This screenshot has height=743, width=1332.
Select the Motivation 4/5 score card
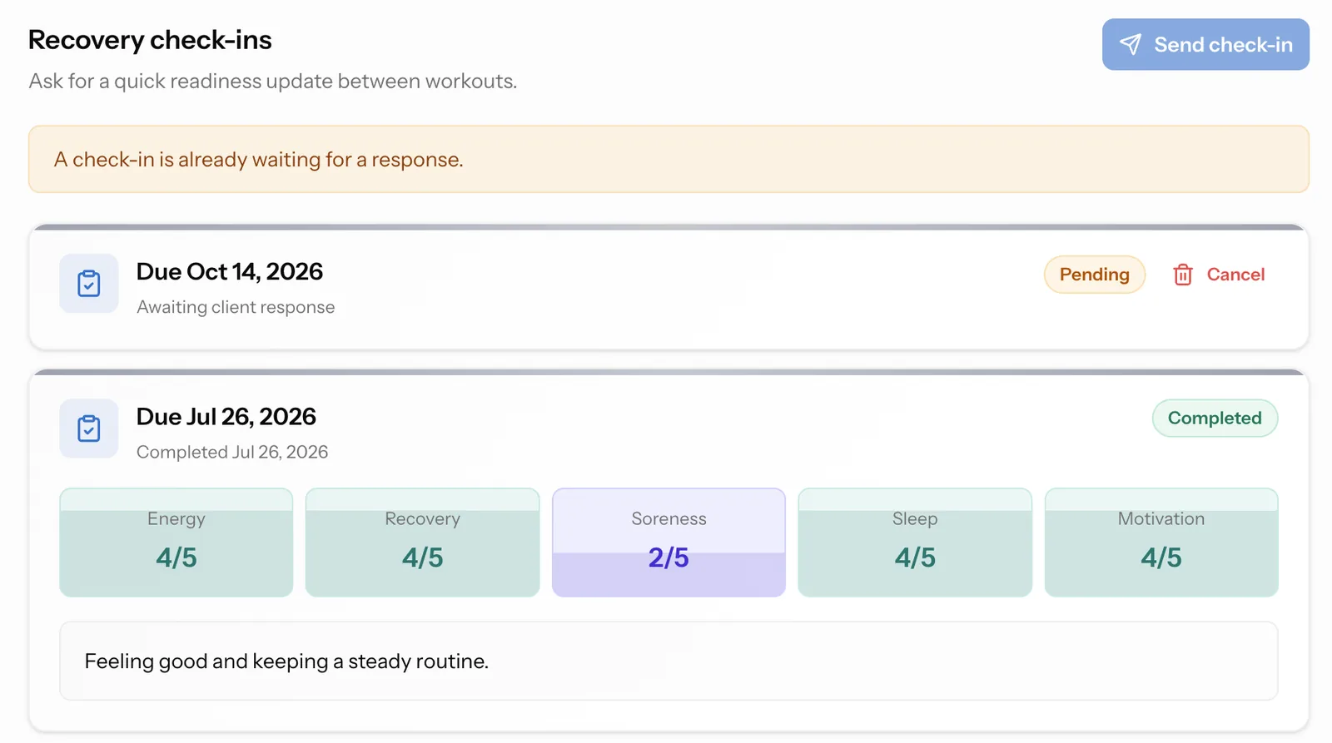tap(1161, 542)
